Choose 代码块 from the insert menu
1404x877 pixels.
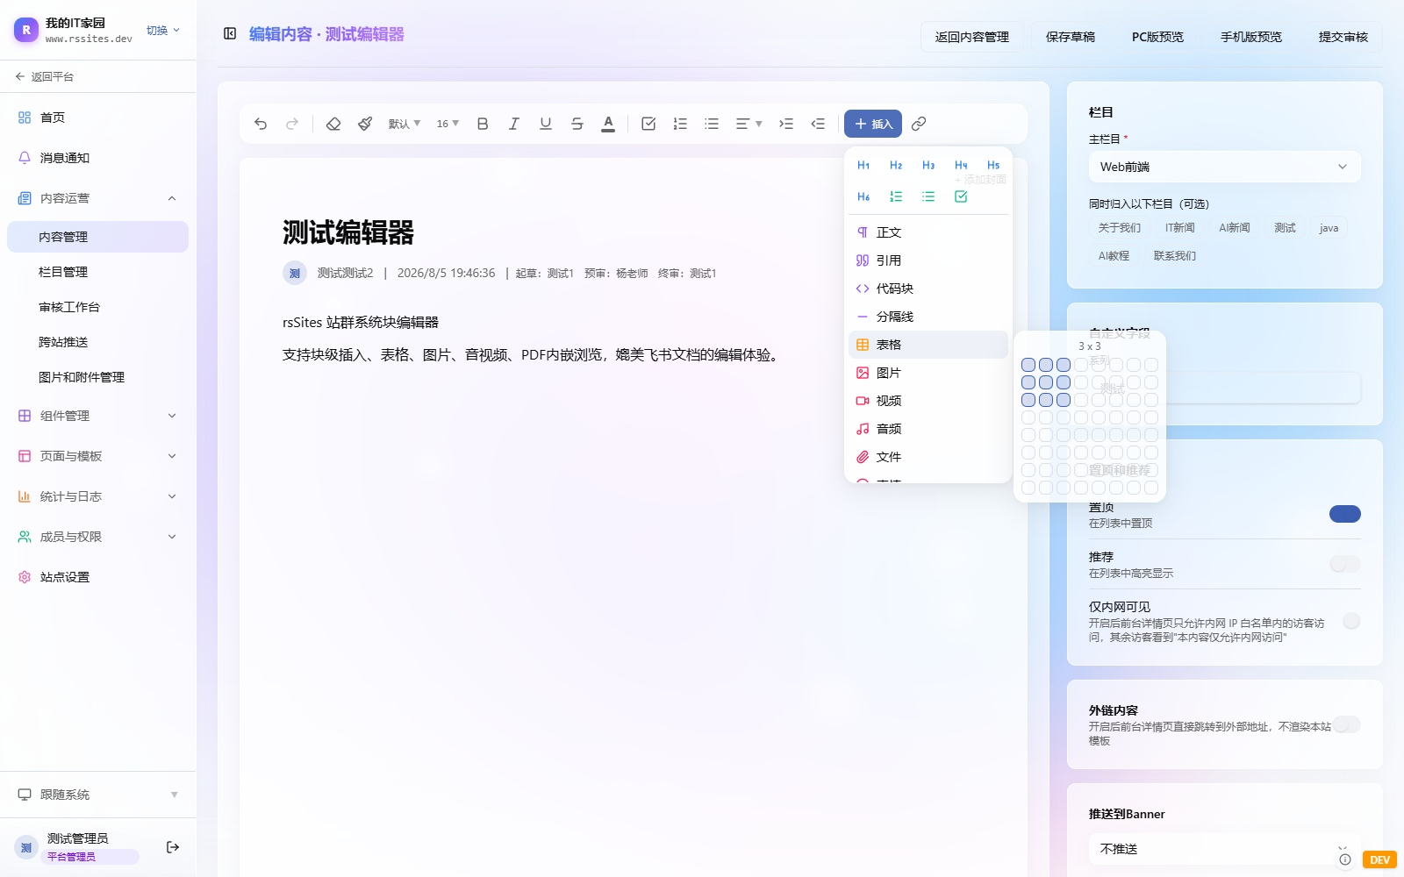928,289
